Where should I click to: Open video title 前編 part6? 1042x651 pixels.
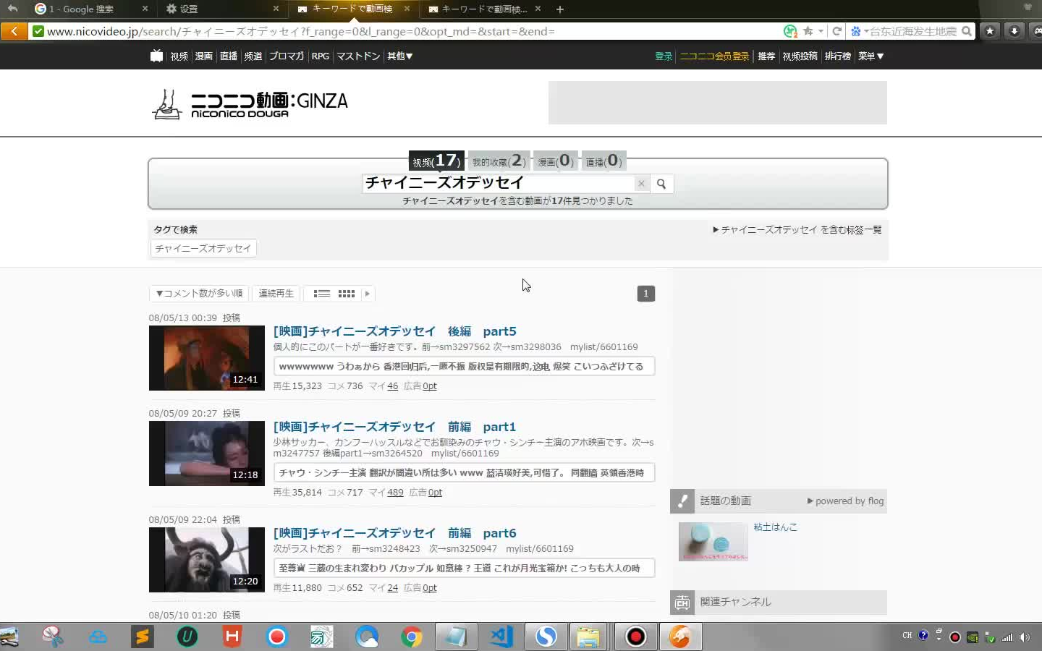pyautogui.click(x=395, y=533)
